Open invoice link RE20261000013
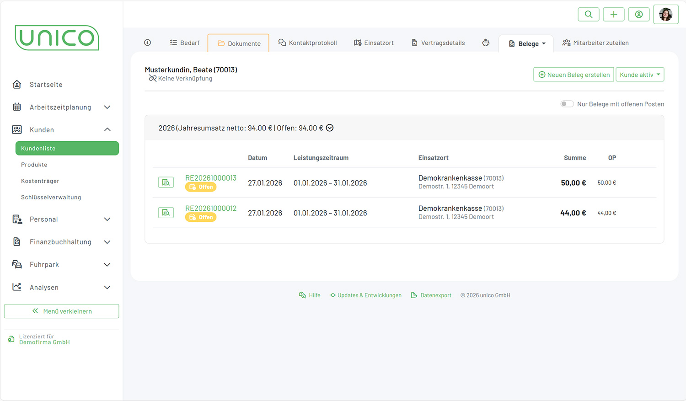Image resolution: width=686 pixels, height=401 pixels. tap(210, 178)
